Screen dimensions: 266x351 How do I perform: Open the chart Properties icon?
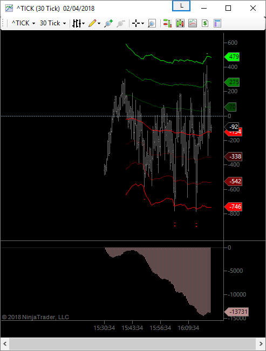(x=217, y=23)
